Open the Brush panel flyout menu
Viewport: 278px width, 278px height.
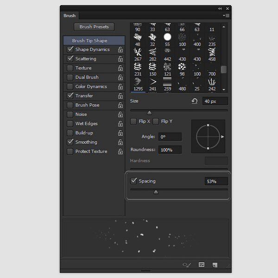tap(226, 16)
